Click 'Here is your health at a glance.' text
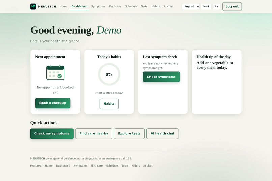 tap(55, 41)
